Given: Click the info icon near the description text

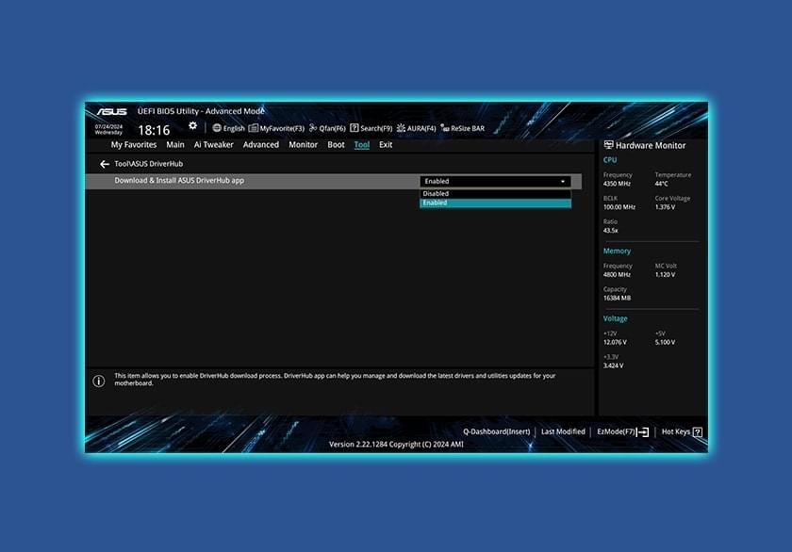Looking at the screenshot, I should 101,378.
